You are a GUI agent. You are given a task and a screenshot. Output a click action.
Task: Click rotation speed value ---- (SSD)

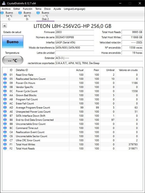click(x=132, y=42)
